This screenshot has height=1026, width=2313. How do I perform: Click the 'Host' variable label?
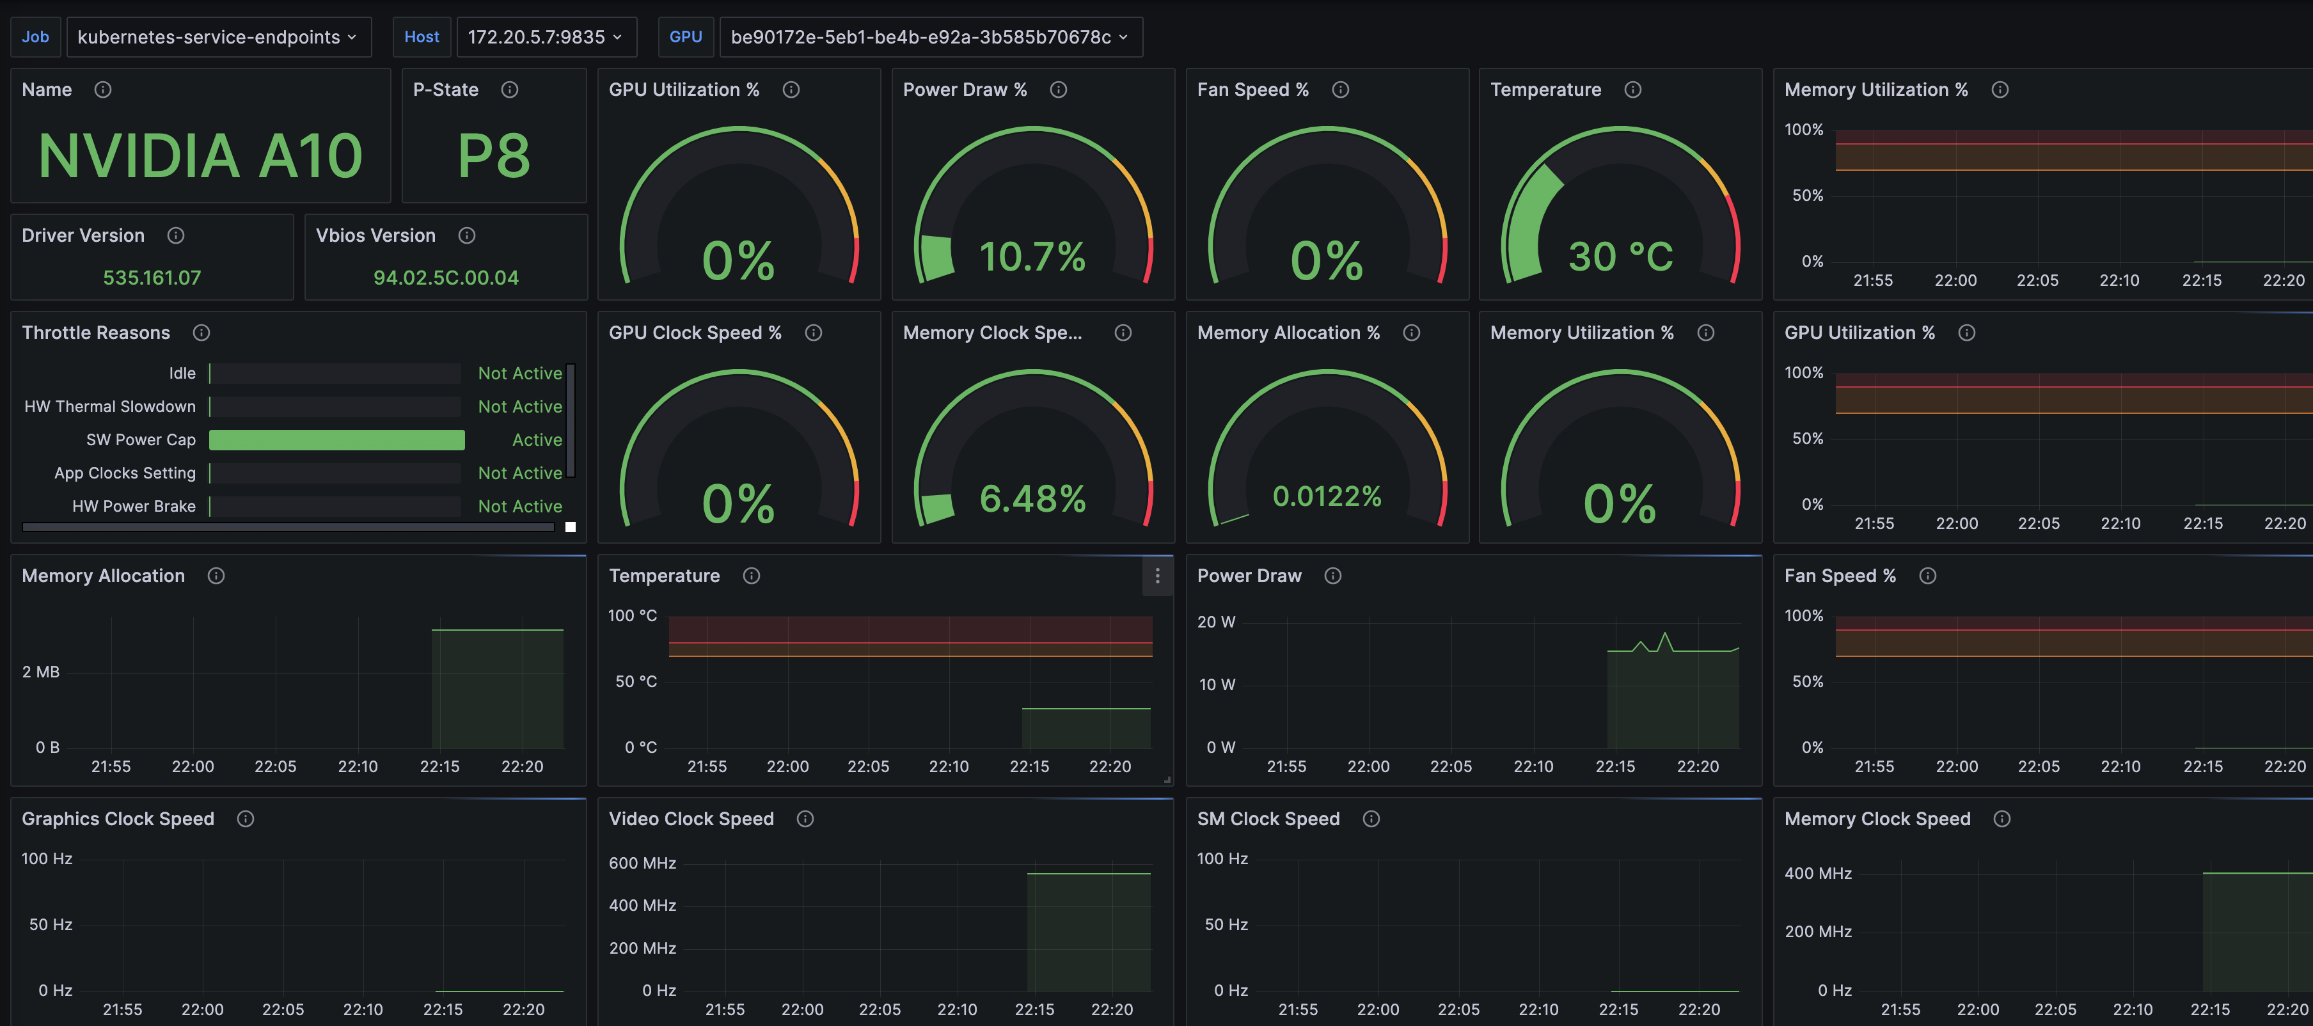point(421,37)
